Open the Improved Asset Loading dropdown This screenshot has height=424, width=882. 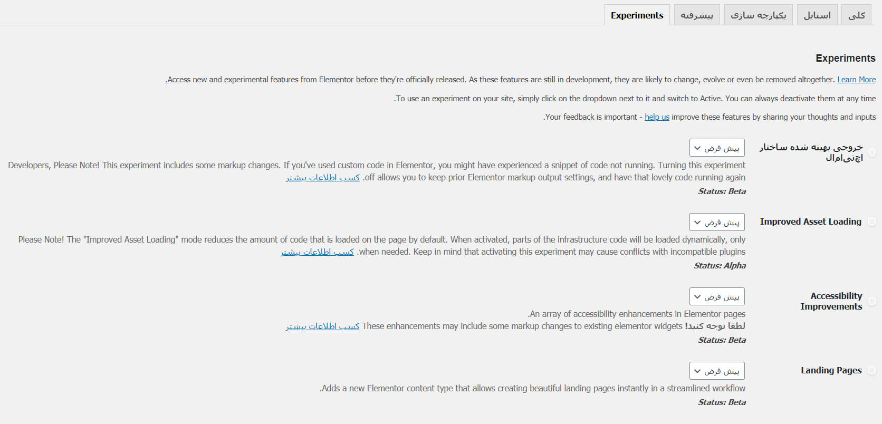tap(717, 222)
